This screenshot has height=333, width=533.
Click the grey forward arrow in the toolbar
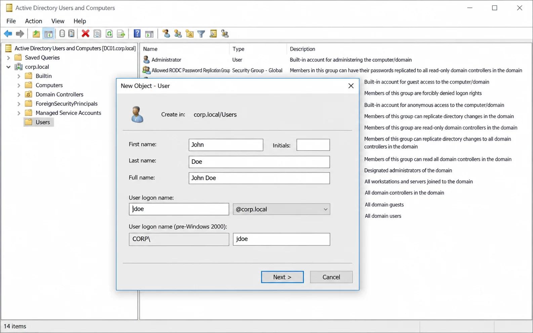[20, 34]
